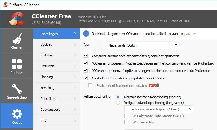217x130 pixels.
Task: Open the Gebruikers settings page
Action: [57, 99]
